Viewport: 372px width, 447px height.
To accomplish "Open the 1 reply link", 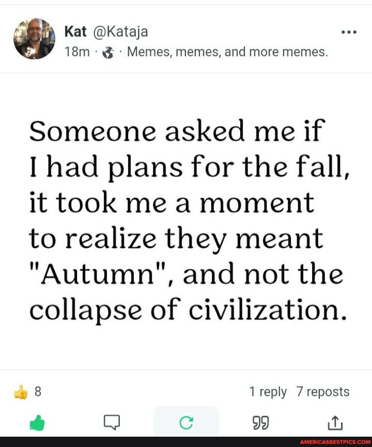I will pos(268,391).
